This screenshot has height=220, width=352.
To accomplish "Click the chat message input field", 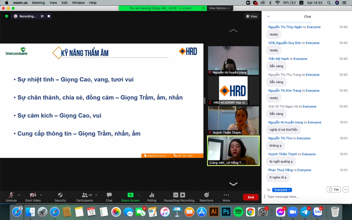I will click(x=306, y=197).
